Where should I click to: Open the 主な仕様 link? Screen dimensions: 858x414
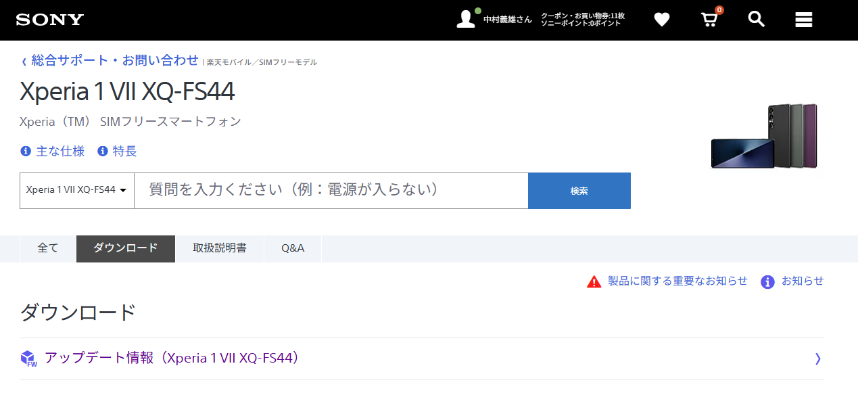tap(60, 152)
